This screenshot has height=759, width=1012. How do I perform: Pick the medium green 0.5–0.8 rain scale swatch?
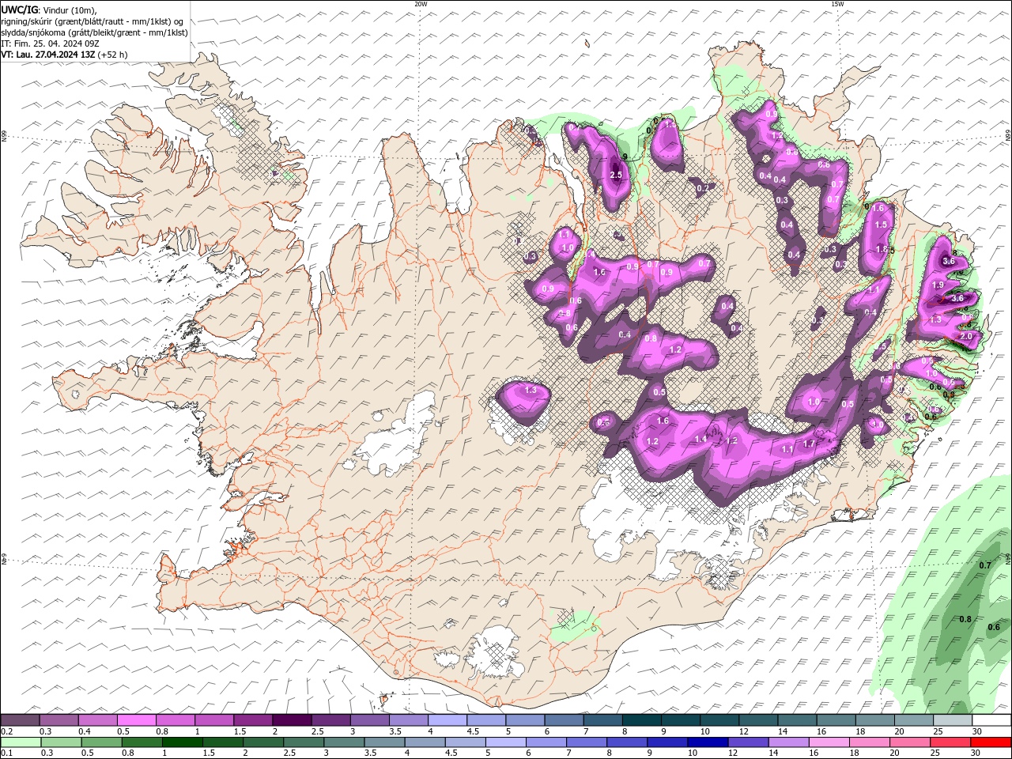pos(102,742)
